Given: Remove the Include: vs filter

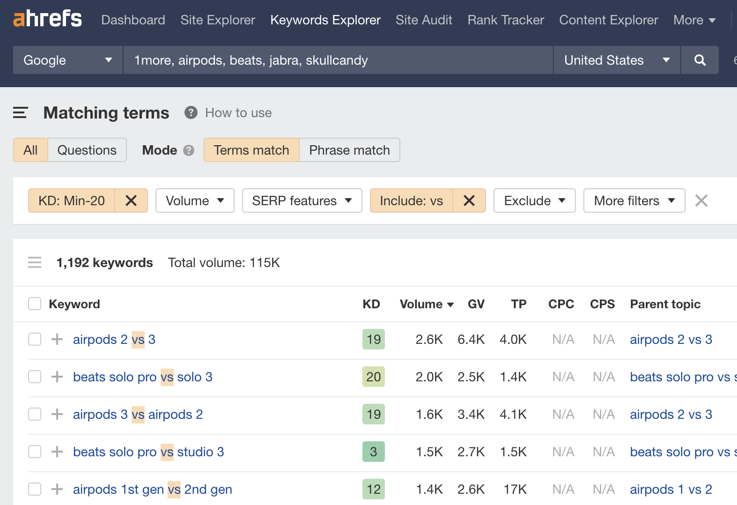Looking at the screenshot, I should pyautogui.click(x=469, y=201).
